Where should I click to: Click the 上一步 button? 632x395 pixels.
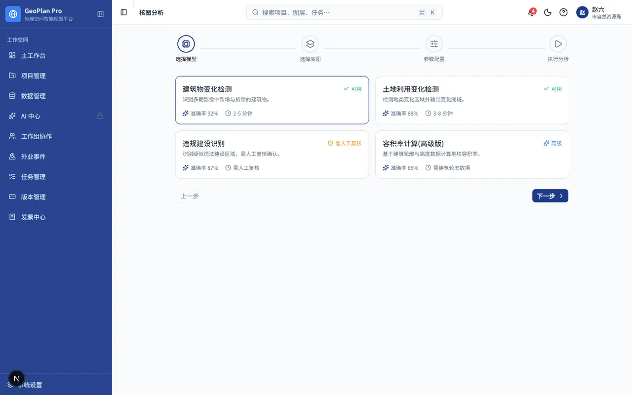[189, 196]
